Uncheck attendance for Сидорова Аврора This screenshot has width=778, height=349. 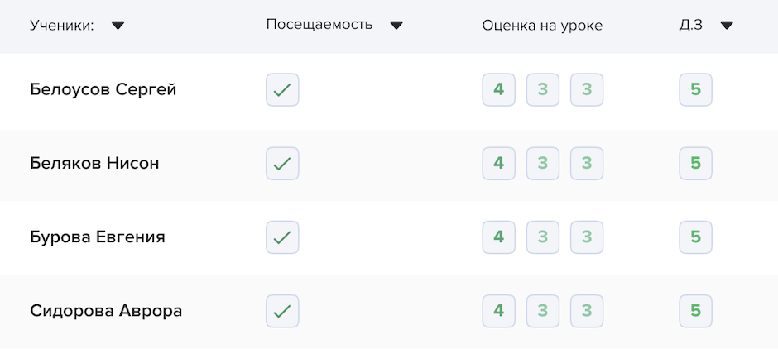coord(282,311)
